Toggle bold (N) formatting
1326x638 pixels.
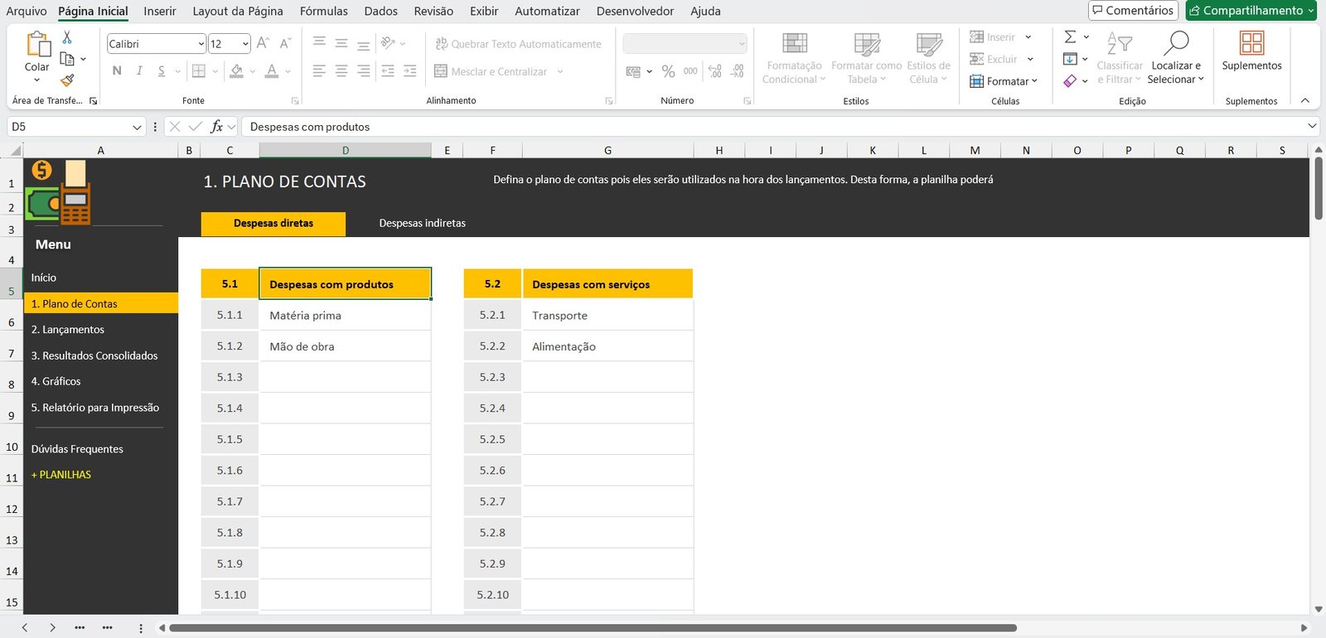(x=117, y=71)
